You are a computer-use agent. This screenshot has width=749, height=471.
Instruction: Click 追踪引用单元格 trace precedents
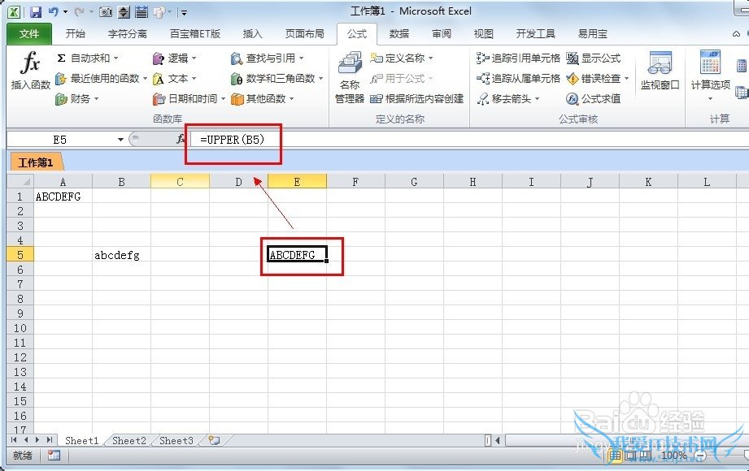(518, 58)
